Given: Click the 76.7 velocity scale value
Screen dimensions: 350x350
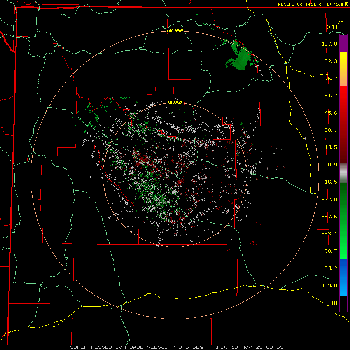Looking at the screenshot, I should 331,78.
